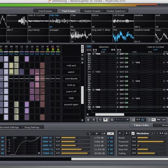This screenshot has width=168, height=168.
Task: Click the square icon in the sequencer side strip
Action: (x=82, y=59)
